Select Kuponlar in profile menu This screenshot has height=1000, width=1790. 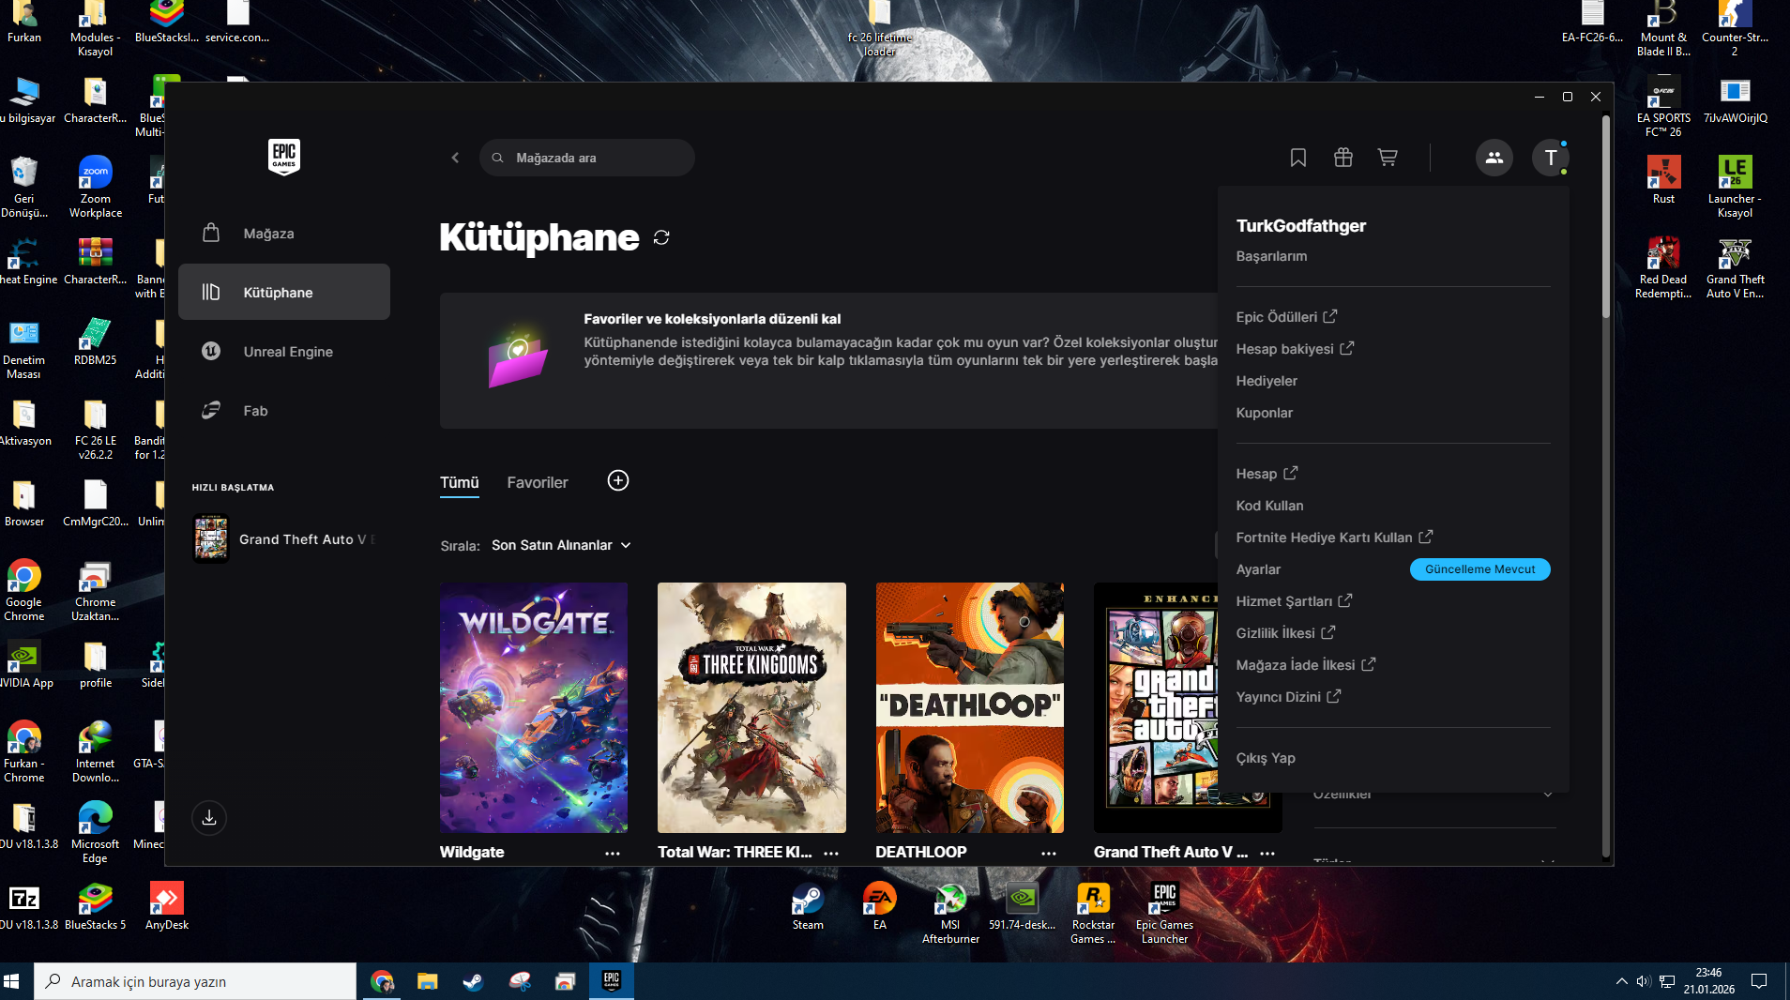(x=1264, y=413)
